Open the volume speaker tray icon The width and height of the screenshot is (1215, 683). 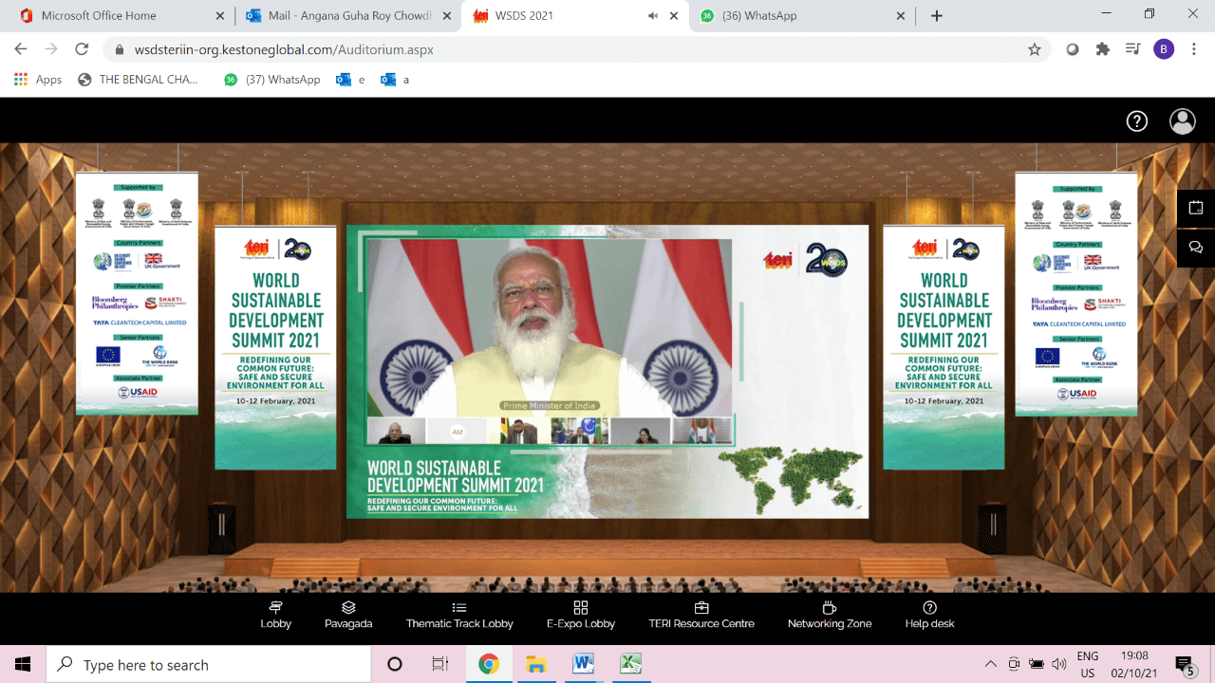pos(1059,664)
